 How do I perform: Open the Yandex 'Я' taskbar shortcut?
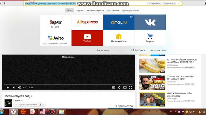tap(33, 112)
